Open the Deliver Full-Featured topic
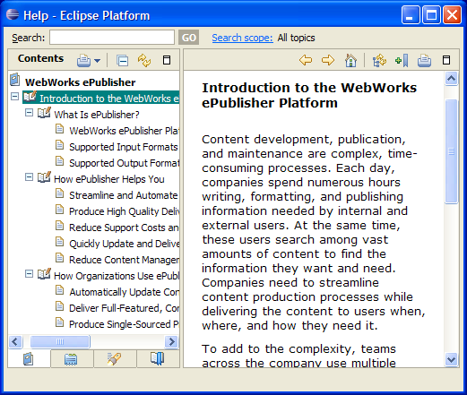This screenshot has width=467, height=395. (124, 308)
